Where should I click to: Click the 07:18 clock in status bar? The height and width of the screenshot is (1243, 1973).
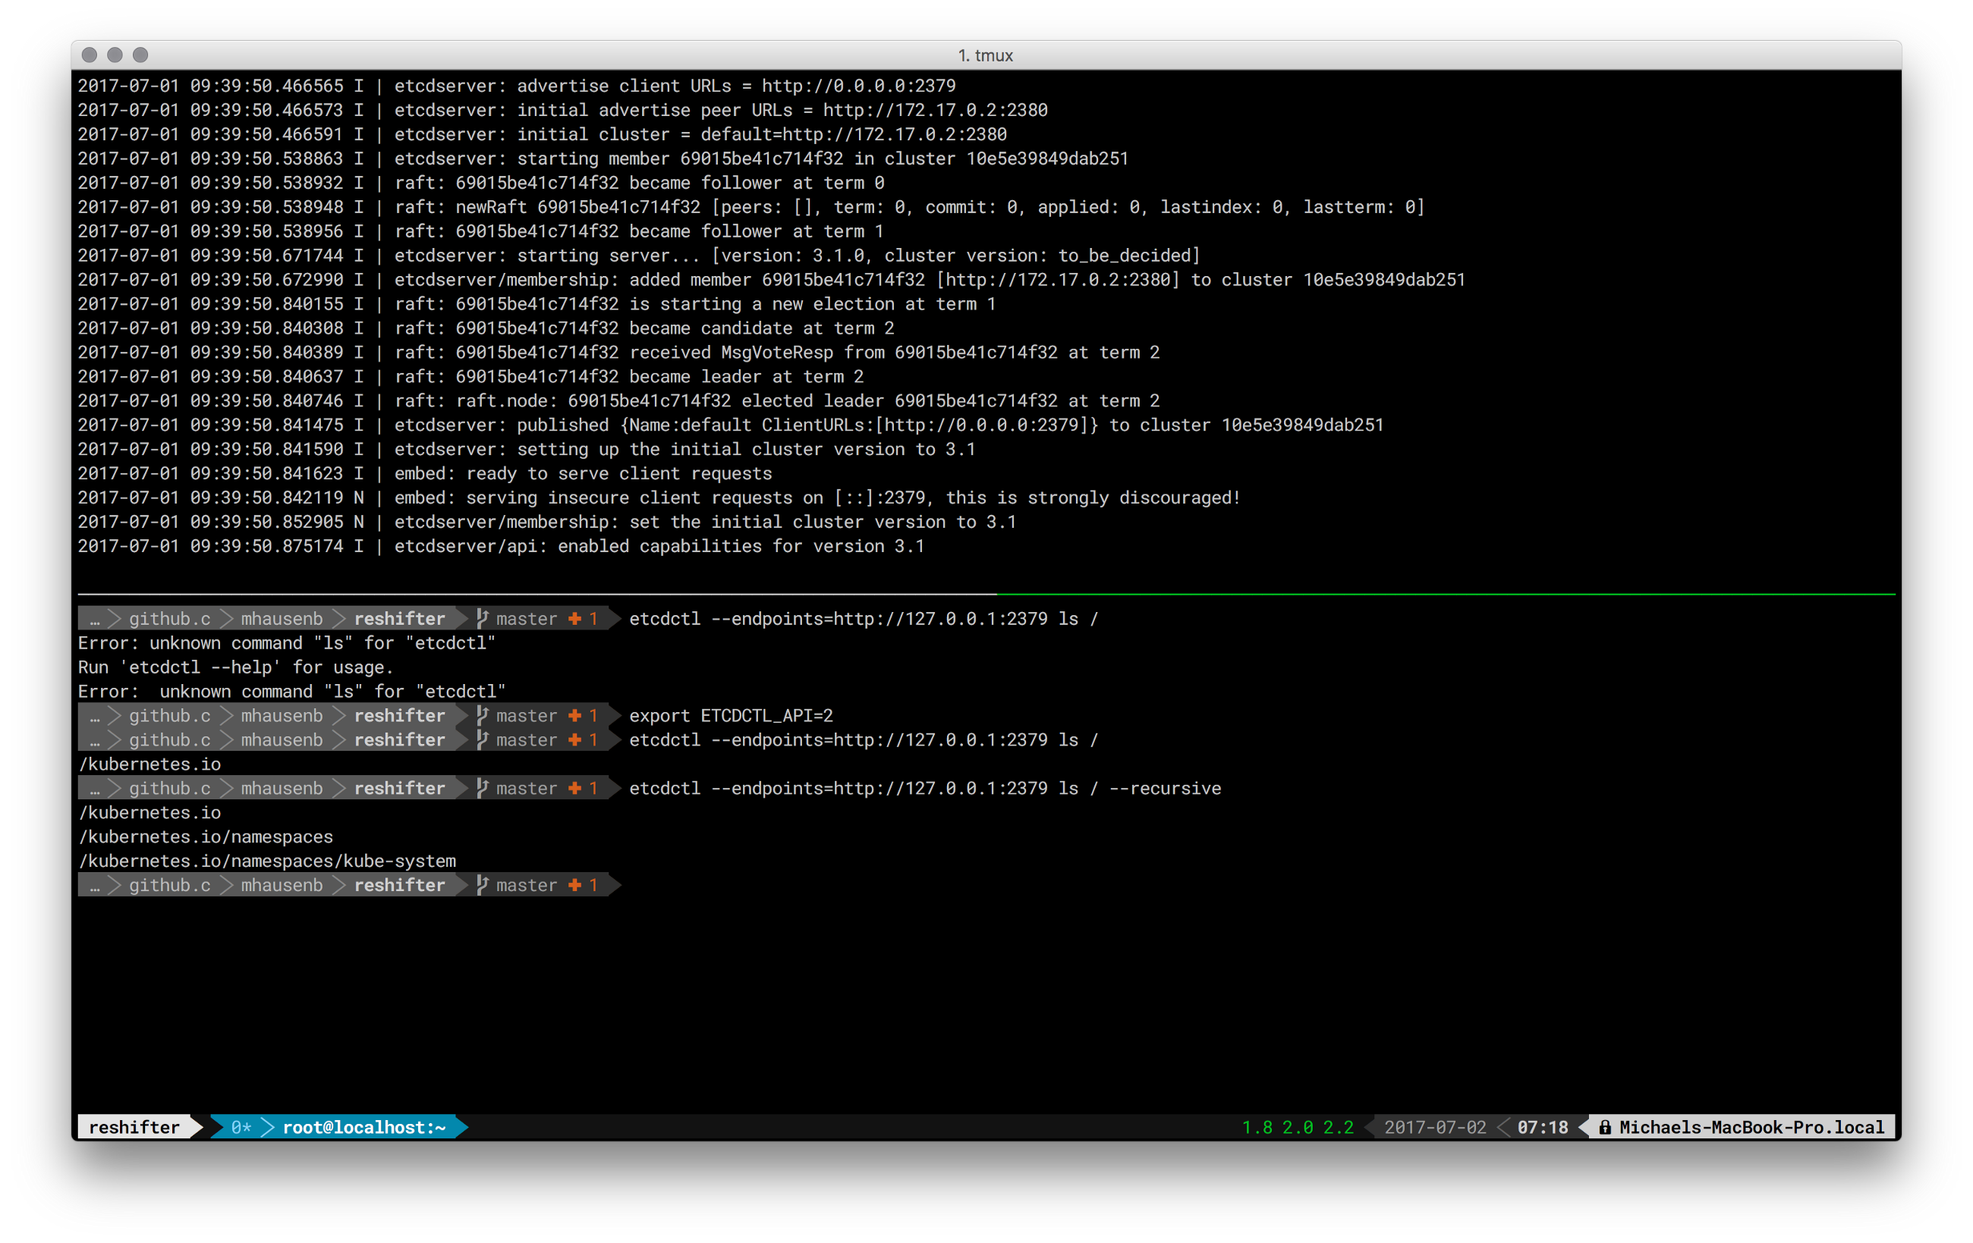[1542, 1128]
